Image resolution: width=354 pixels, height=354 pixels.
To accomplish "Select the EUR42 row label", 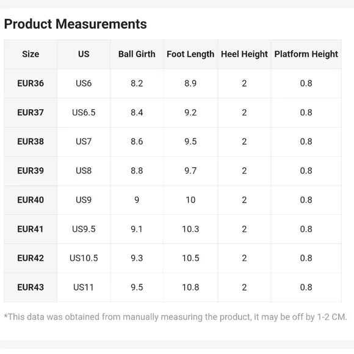I will [x=31, y=258].
